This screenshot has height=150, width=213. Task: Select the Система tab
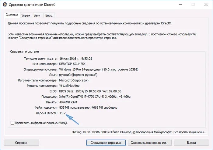point(12,15)
